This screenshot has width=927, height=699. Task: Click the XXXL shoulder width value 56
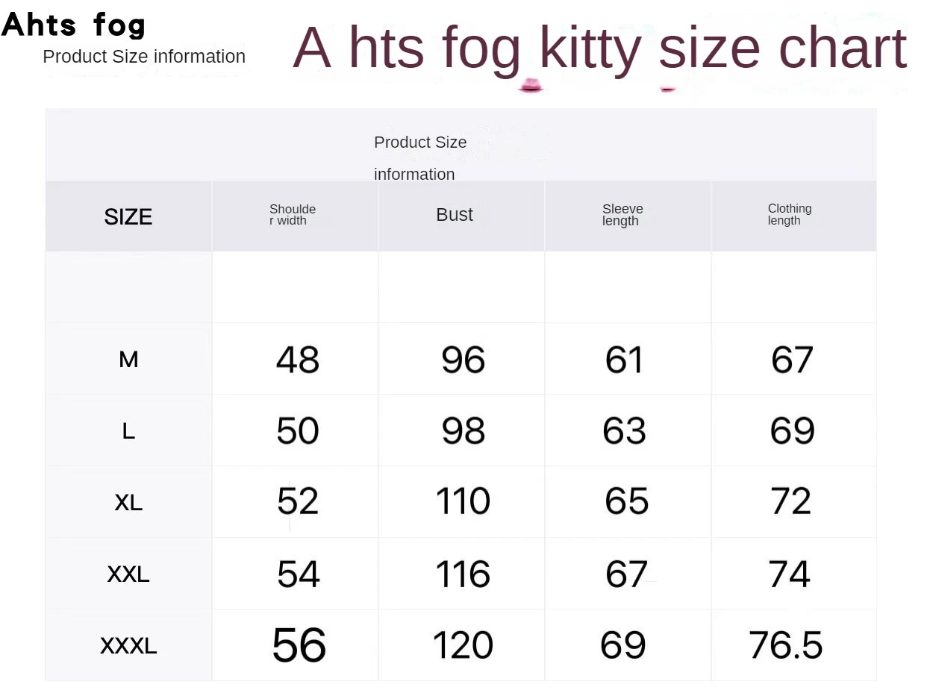coord(299,645)
